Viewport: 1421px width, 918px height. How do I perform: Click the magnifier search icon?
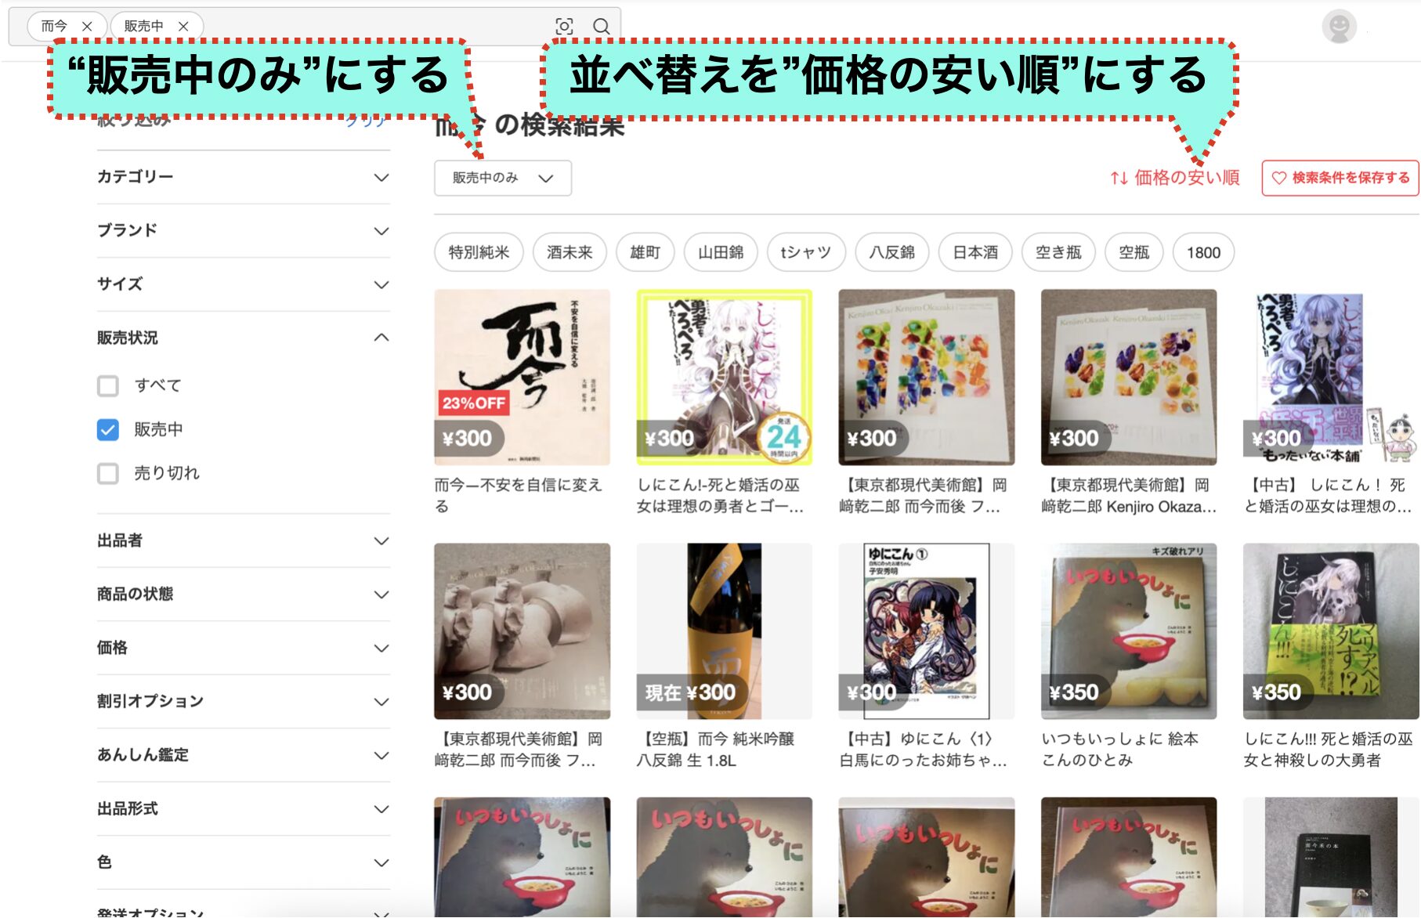[601, 26]
